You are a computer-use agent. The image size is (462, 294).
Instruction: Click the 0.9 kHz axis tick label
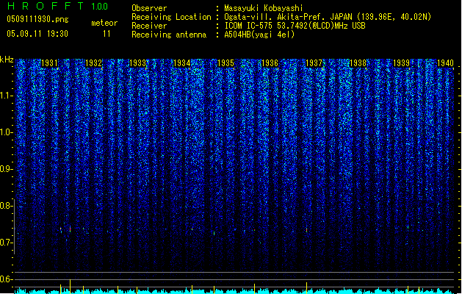(x=7, y=169)
